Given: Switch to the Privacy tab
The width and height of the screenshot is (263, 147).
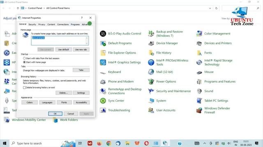Looking at the screenshot, I should [42, 24].
